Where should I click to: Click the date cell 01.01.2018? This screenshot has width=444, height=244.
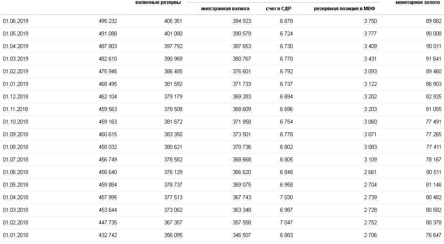[15, 235]
